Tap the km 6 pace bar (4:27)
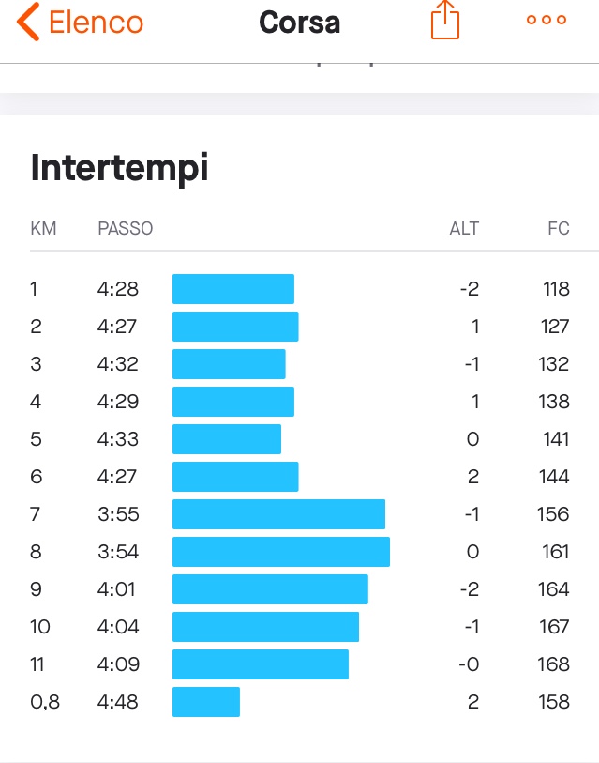The height and width of the screenshot is (763, 599). [x=235, y=477]
